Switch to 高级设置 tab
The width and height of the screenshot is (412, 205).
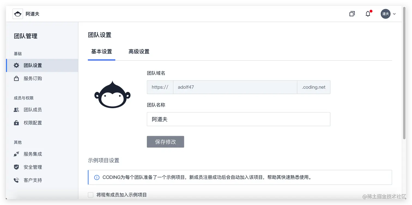click(x=139, y=52)
